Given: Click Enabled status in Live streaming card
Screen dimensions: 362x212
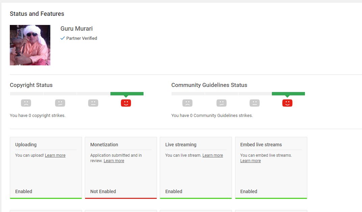Looking at the screenshot, I should point(174,191).
